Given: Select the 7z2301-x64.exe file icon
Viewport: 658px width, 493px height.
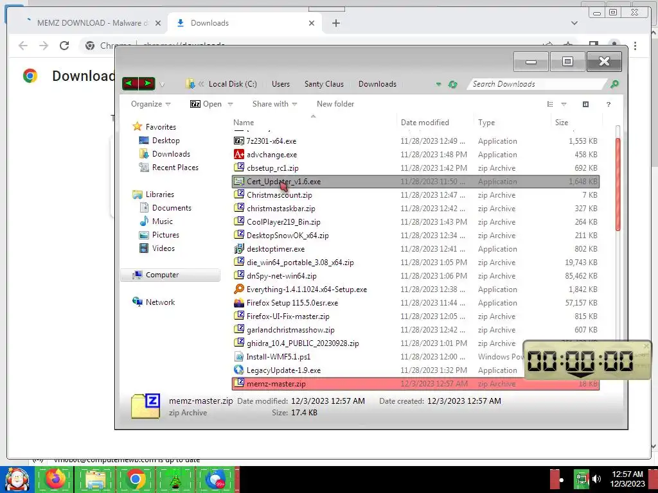Looking at the screenshot, I should click(x=239, y=141).
